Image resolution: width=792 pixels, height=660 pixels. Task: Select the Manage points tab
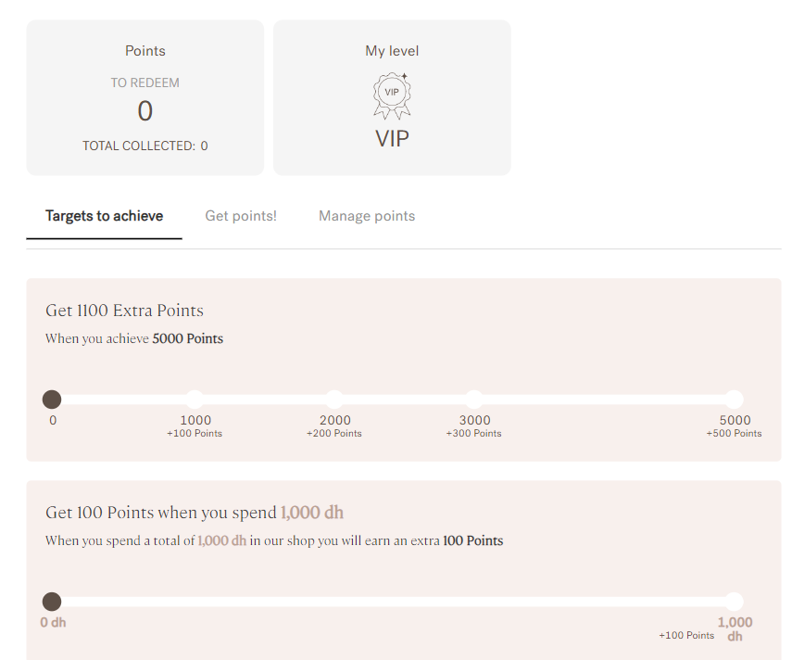[367, 216]
